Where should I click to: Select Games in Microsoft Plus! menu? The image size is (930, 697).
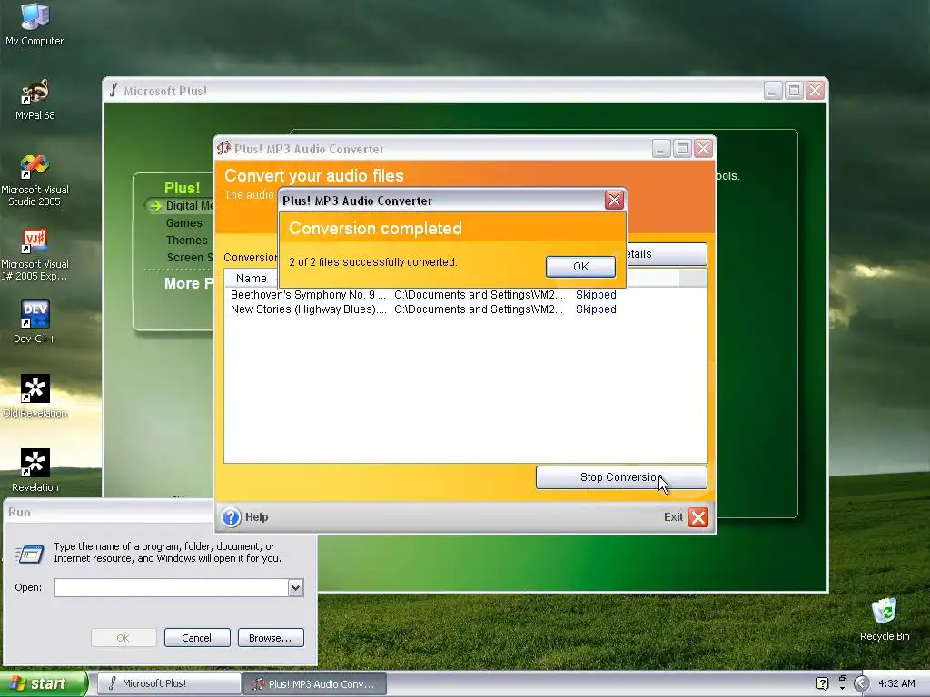click(183, 223)
